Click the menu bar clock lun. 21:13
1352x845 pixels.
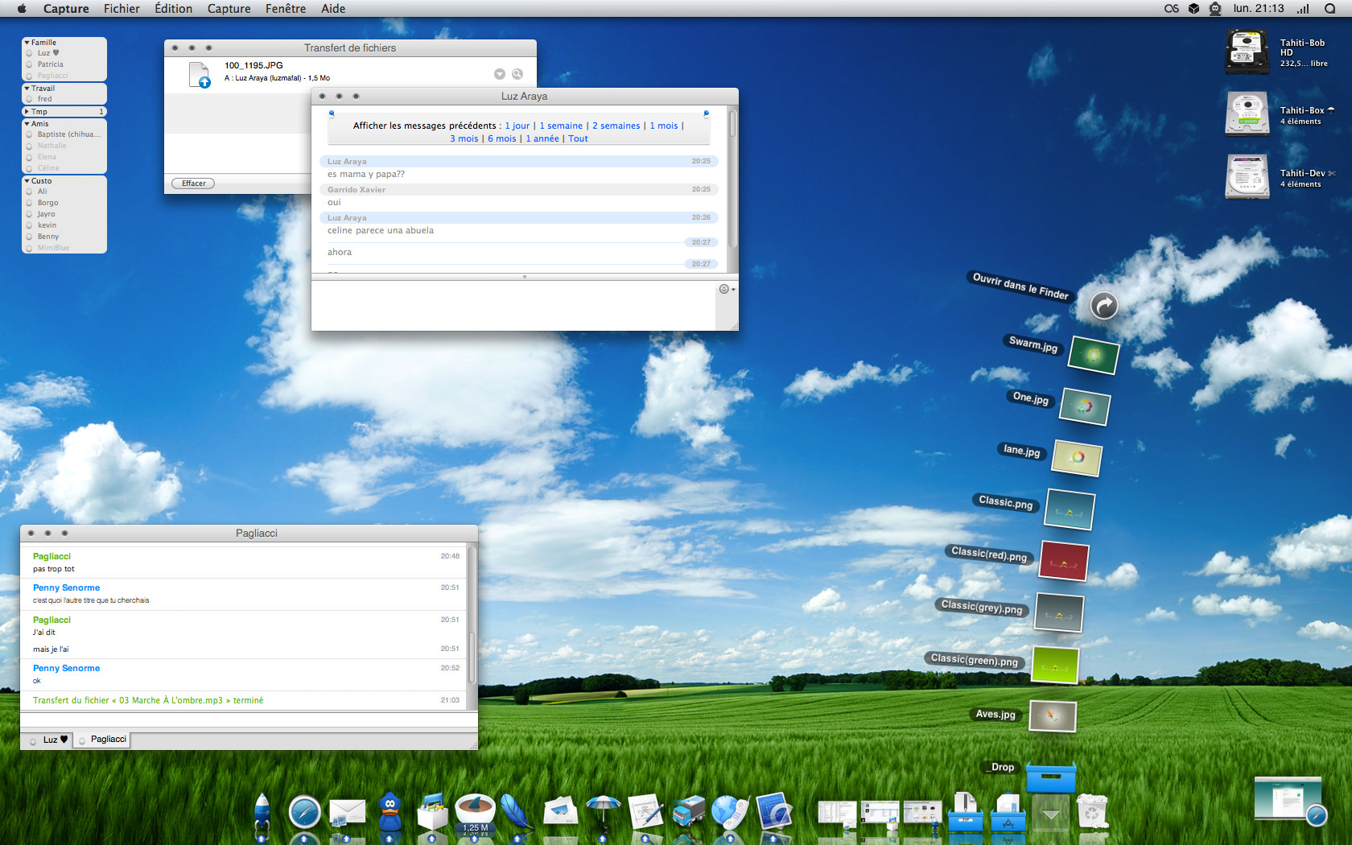coord(1259,9)
